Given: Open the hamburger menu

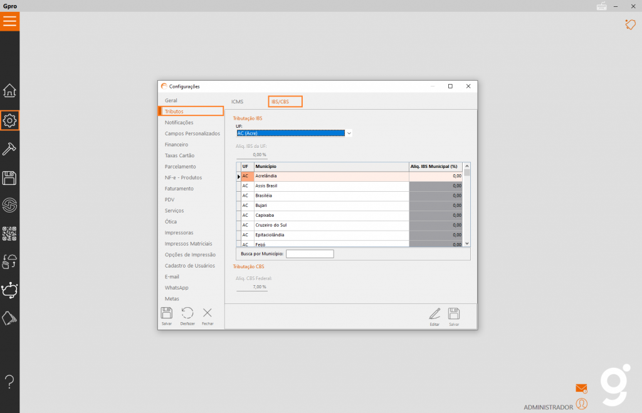Looking at the screenshot, I should (9, 21).
